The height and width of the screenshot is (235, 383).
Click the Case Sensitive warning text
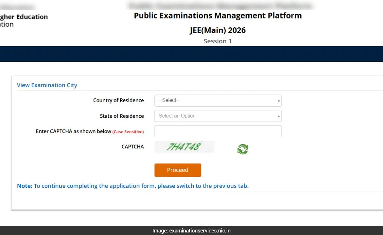(x=128, y=132)
